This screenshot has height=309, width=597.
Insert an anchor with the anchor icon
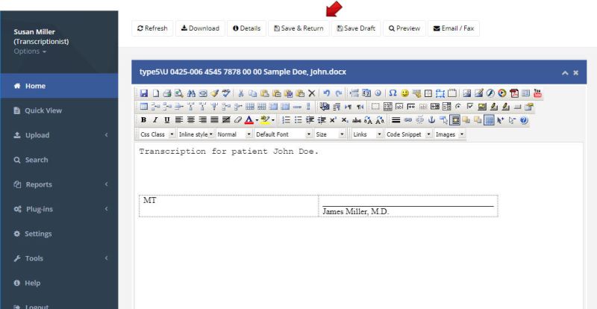coord(431,119)
